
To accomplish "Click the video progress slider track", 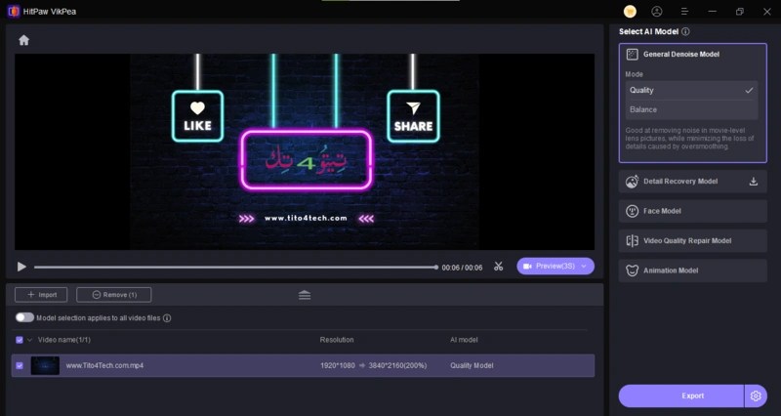I will pos(235,268).
